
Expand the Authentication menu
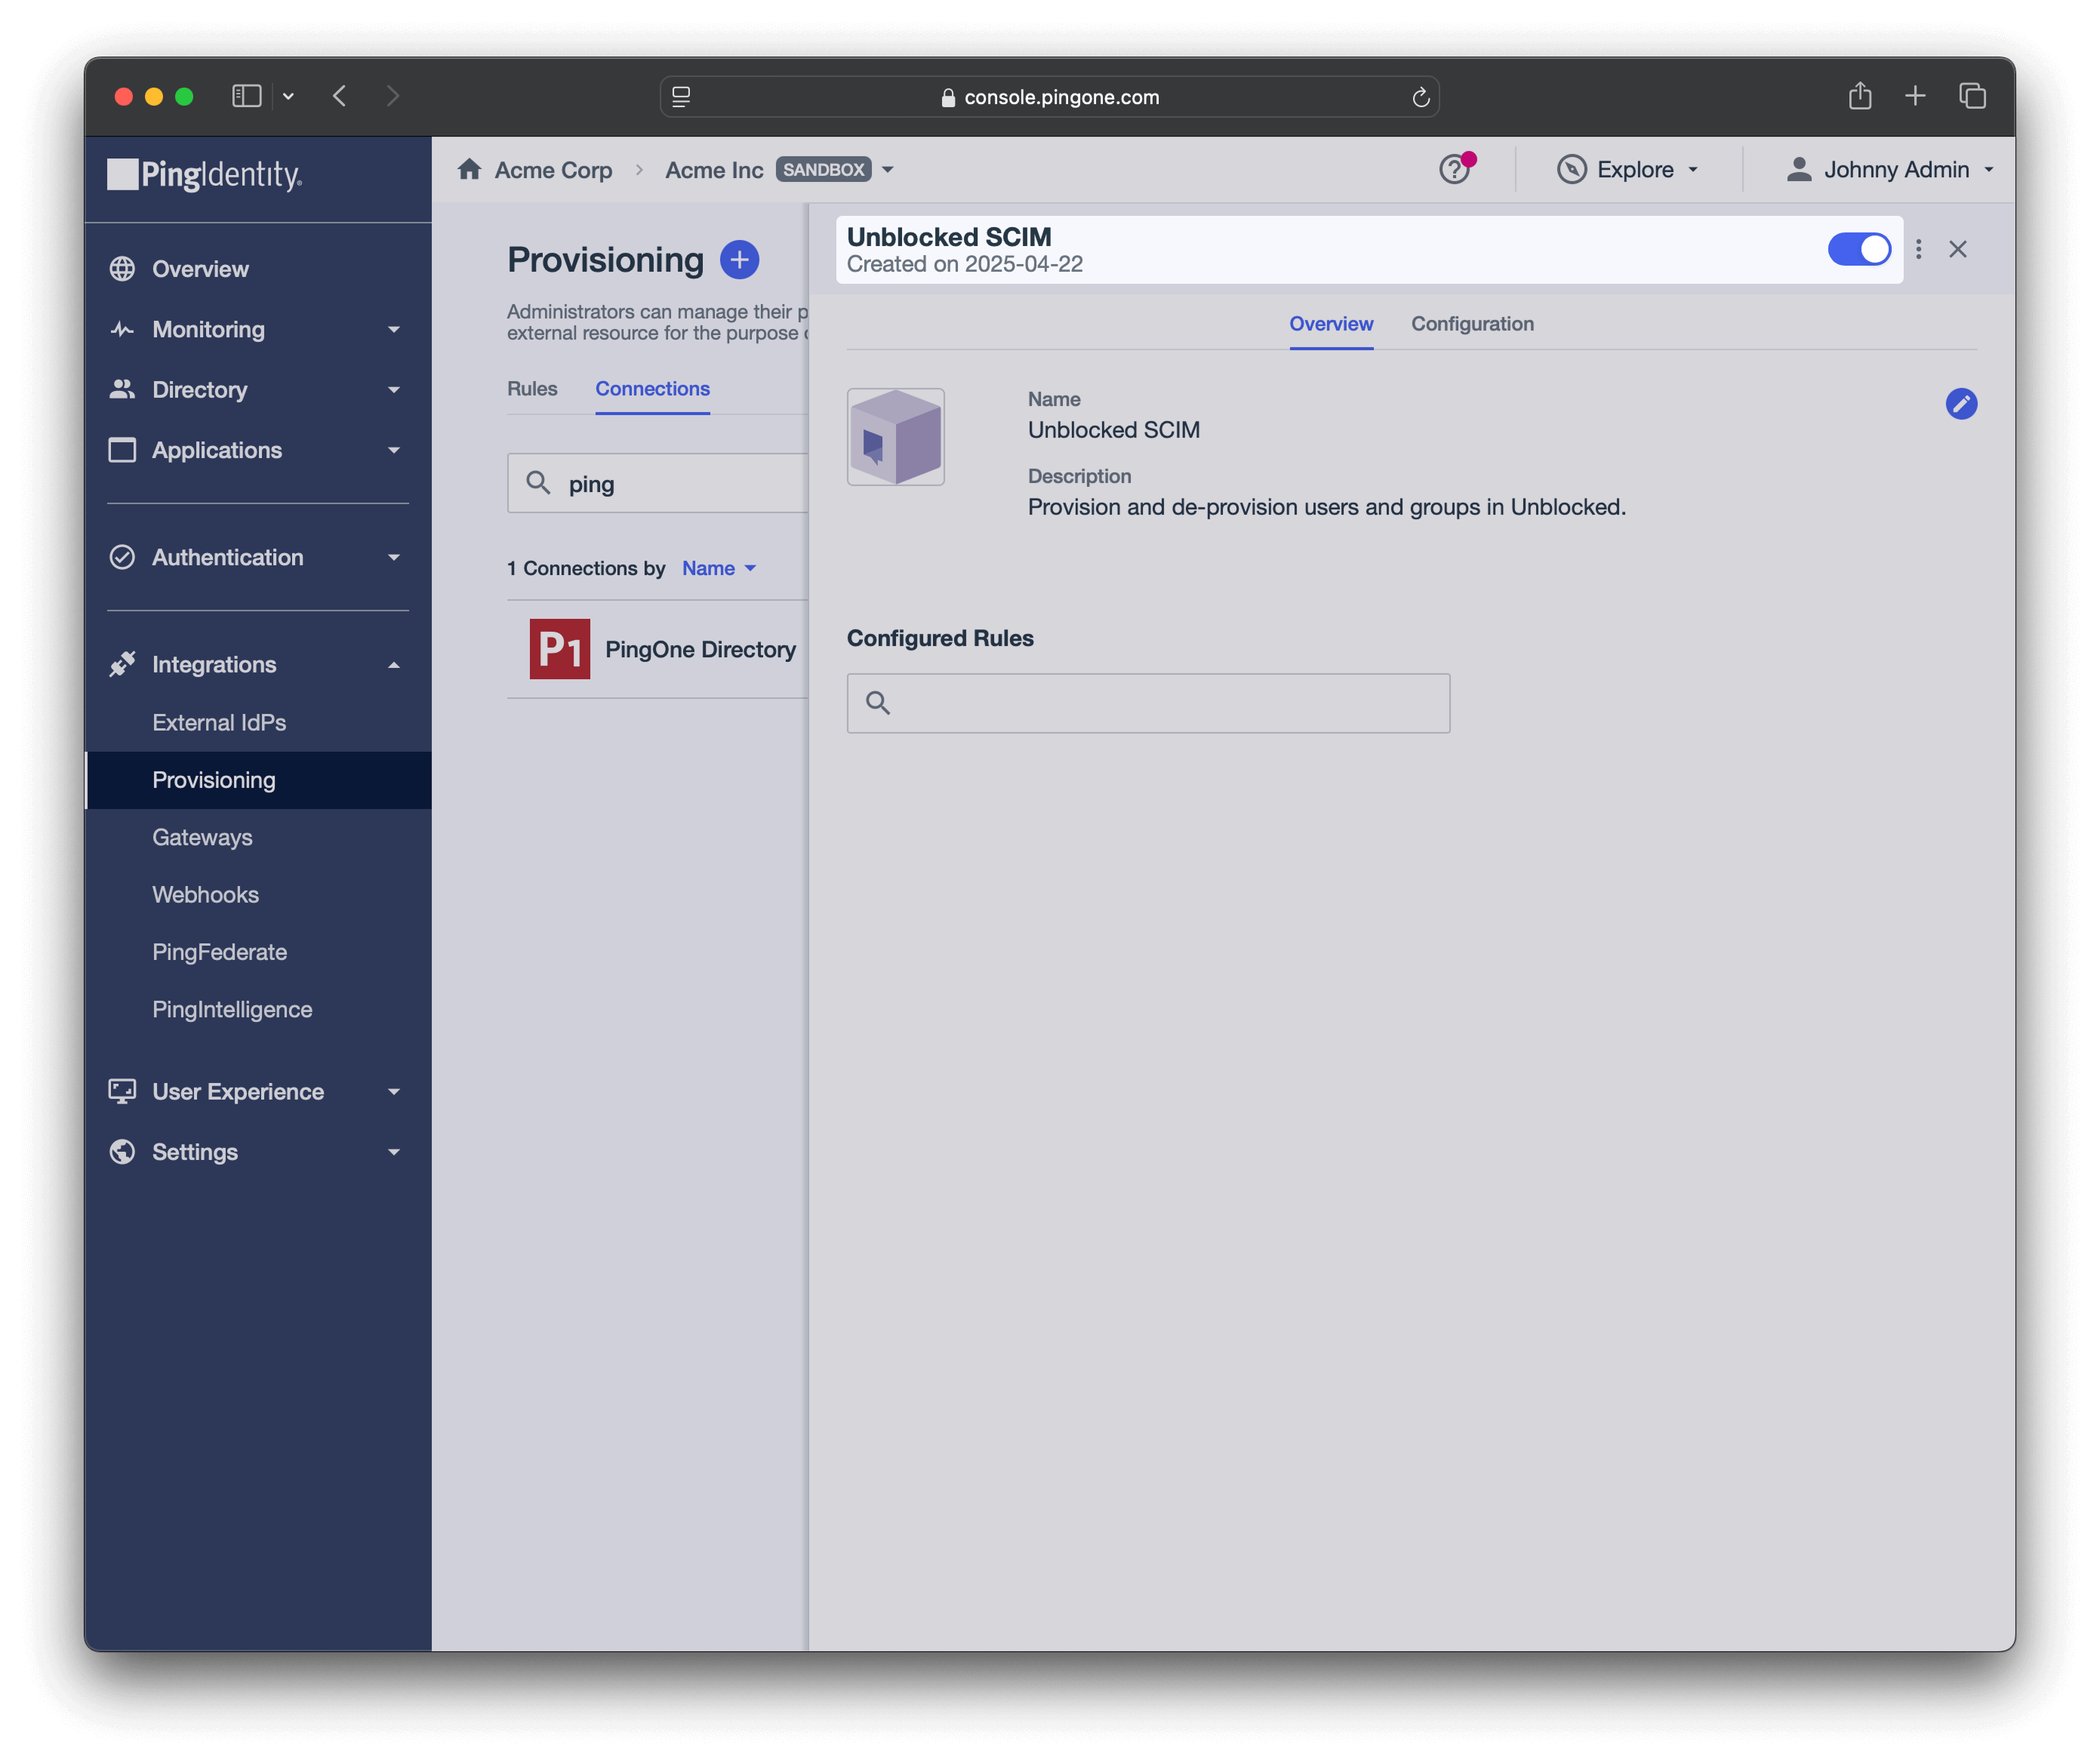(x=393, y=557)
